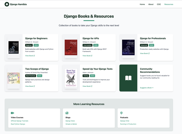
Task: Click the Best Practices badge
Action: [31, 76]
